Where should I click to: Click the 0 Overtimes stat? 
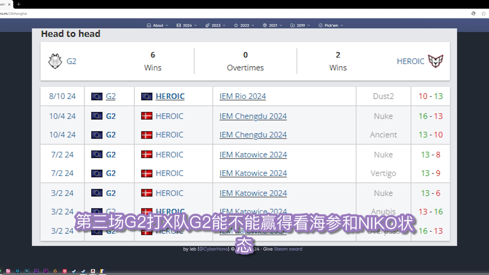(245, 61)
